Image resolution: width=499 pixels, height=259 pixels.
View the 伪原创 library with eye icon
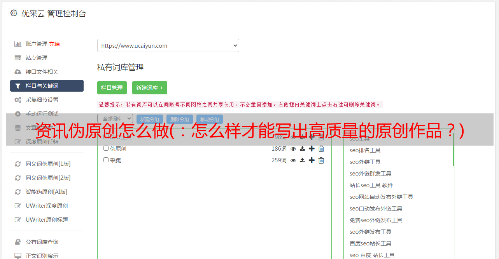click(x=293, y=149)
